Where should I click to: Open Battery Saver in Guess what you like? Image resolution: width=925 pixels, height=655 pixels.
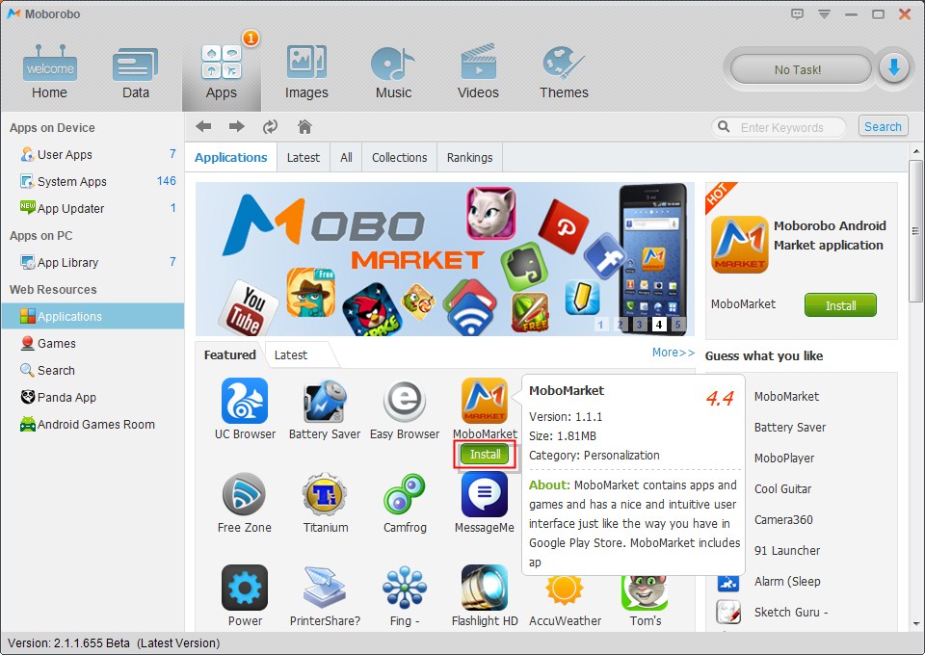[790, 428]
